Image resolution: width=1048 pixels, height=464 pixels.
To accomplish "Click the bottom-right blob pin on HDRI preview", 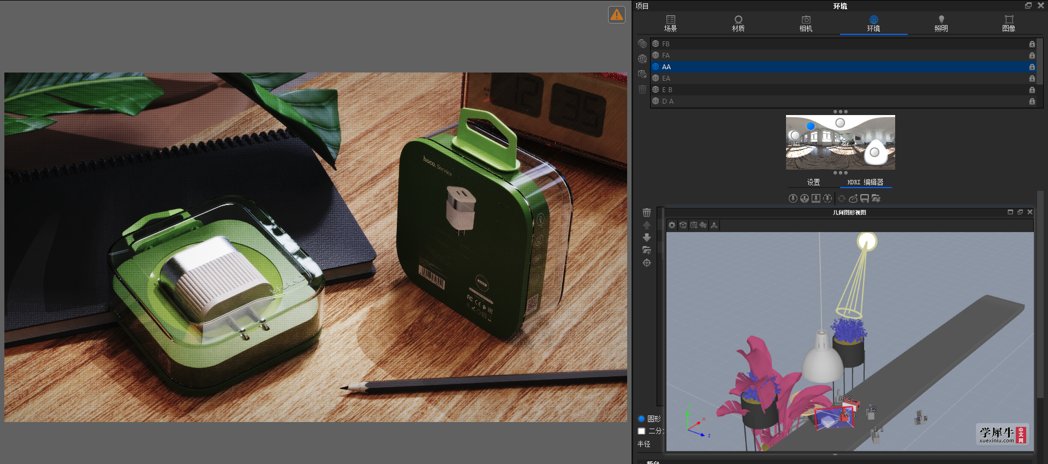I will point(875,153).
